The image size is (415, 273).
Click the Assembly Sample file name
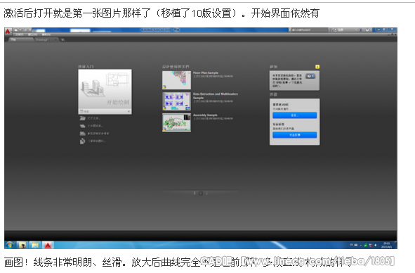(x=205, y=115)
